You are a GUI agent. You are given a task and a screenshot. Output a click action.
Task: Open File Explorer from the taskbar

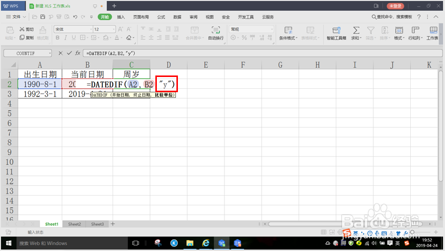click(190, 243)
